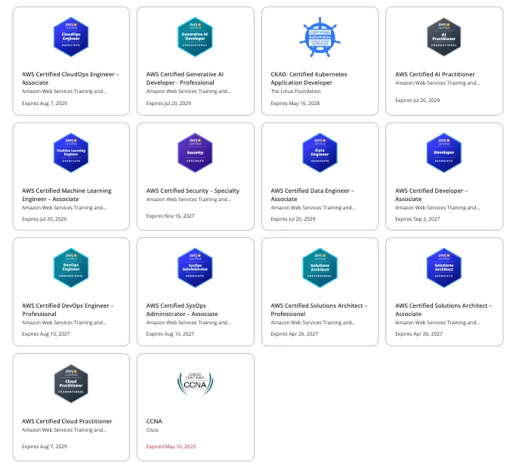This screenshot has width=519, height=471.
Task: Open AWS Certified AI Practitioner title link
Action: pos(435,74)
